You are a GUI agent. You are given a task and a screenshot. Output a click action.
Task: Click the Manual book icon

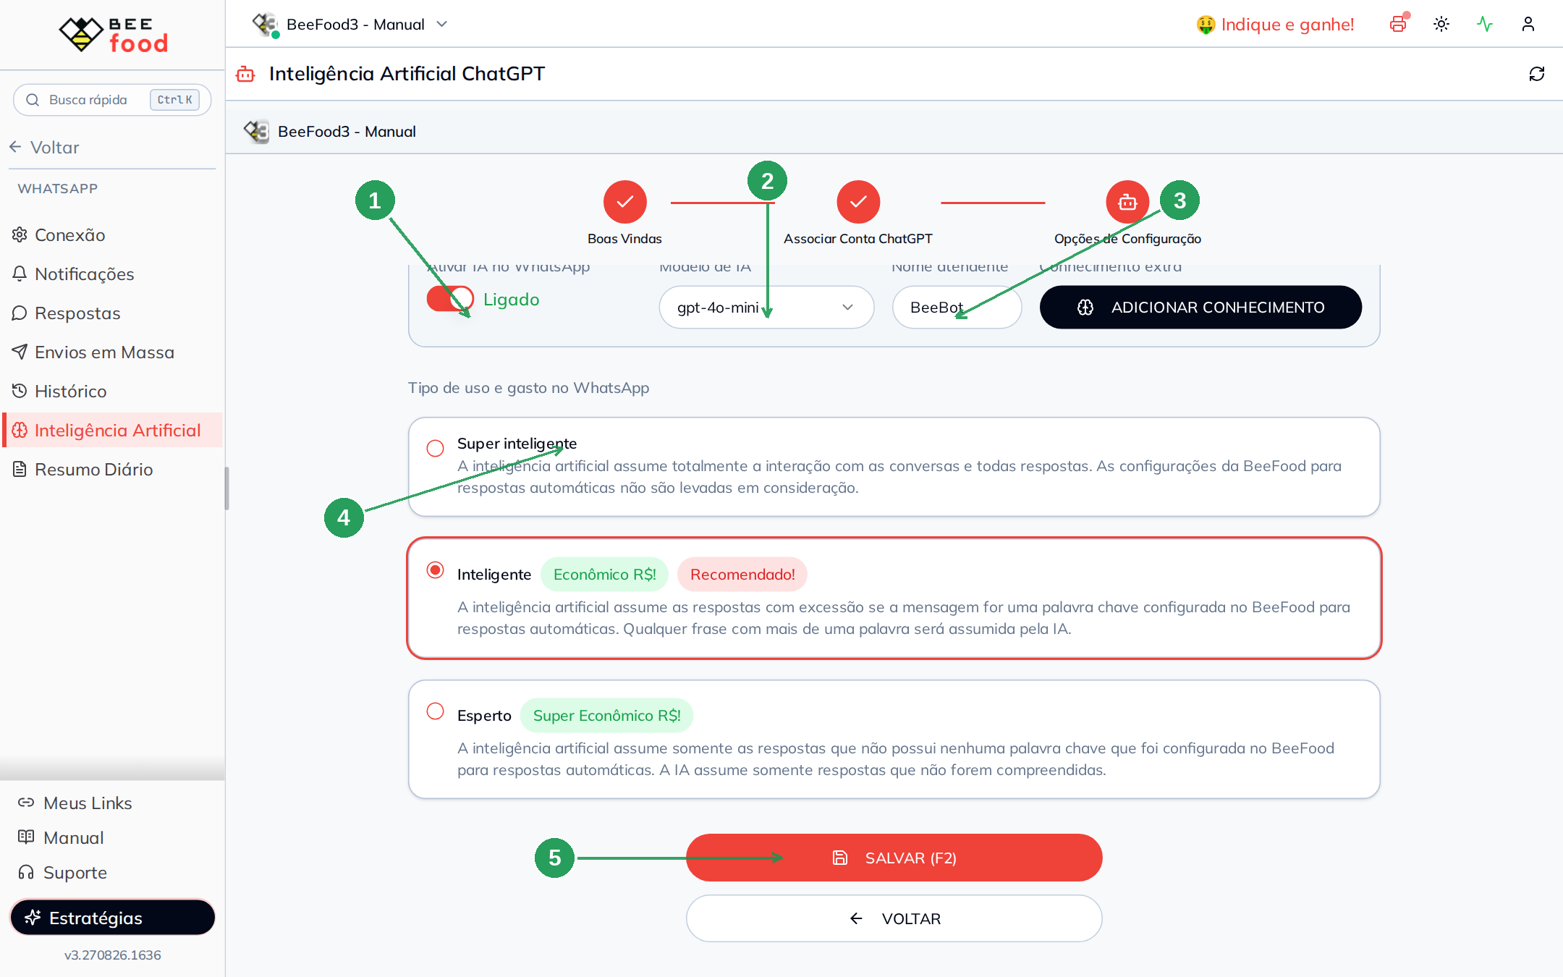tap(26, 837)
